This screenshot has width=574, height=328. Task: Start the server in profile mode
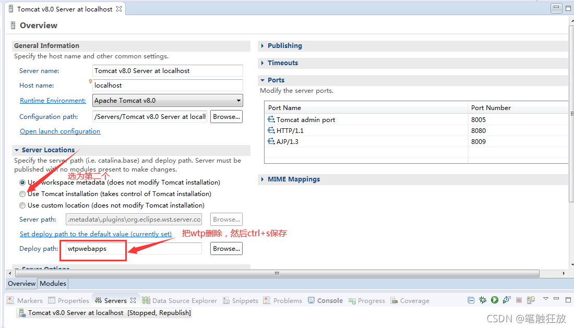point(507,300)
